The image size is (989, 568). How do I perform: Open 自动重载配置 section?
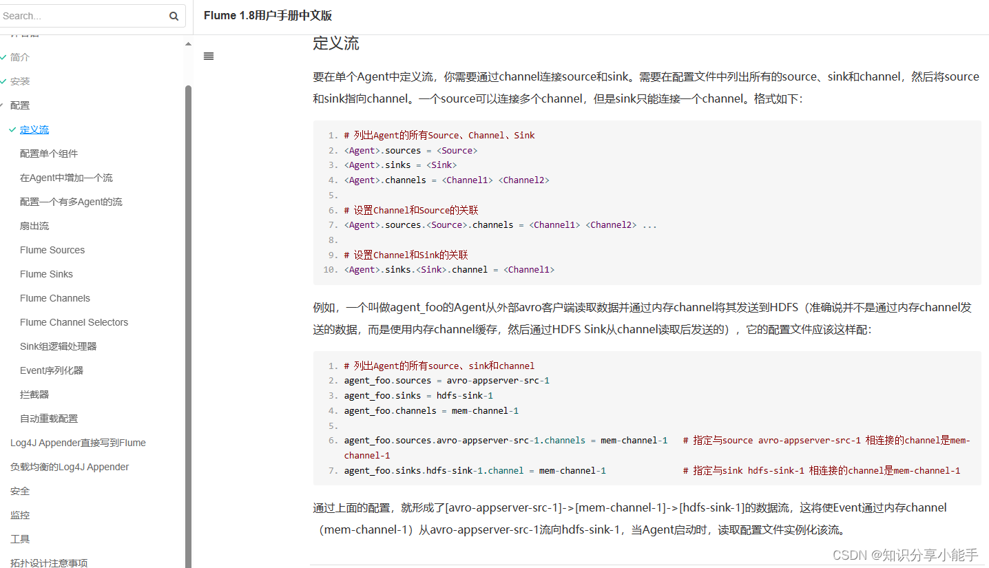point(49,419)
